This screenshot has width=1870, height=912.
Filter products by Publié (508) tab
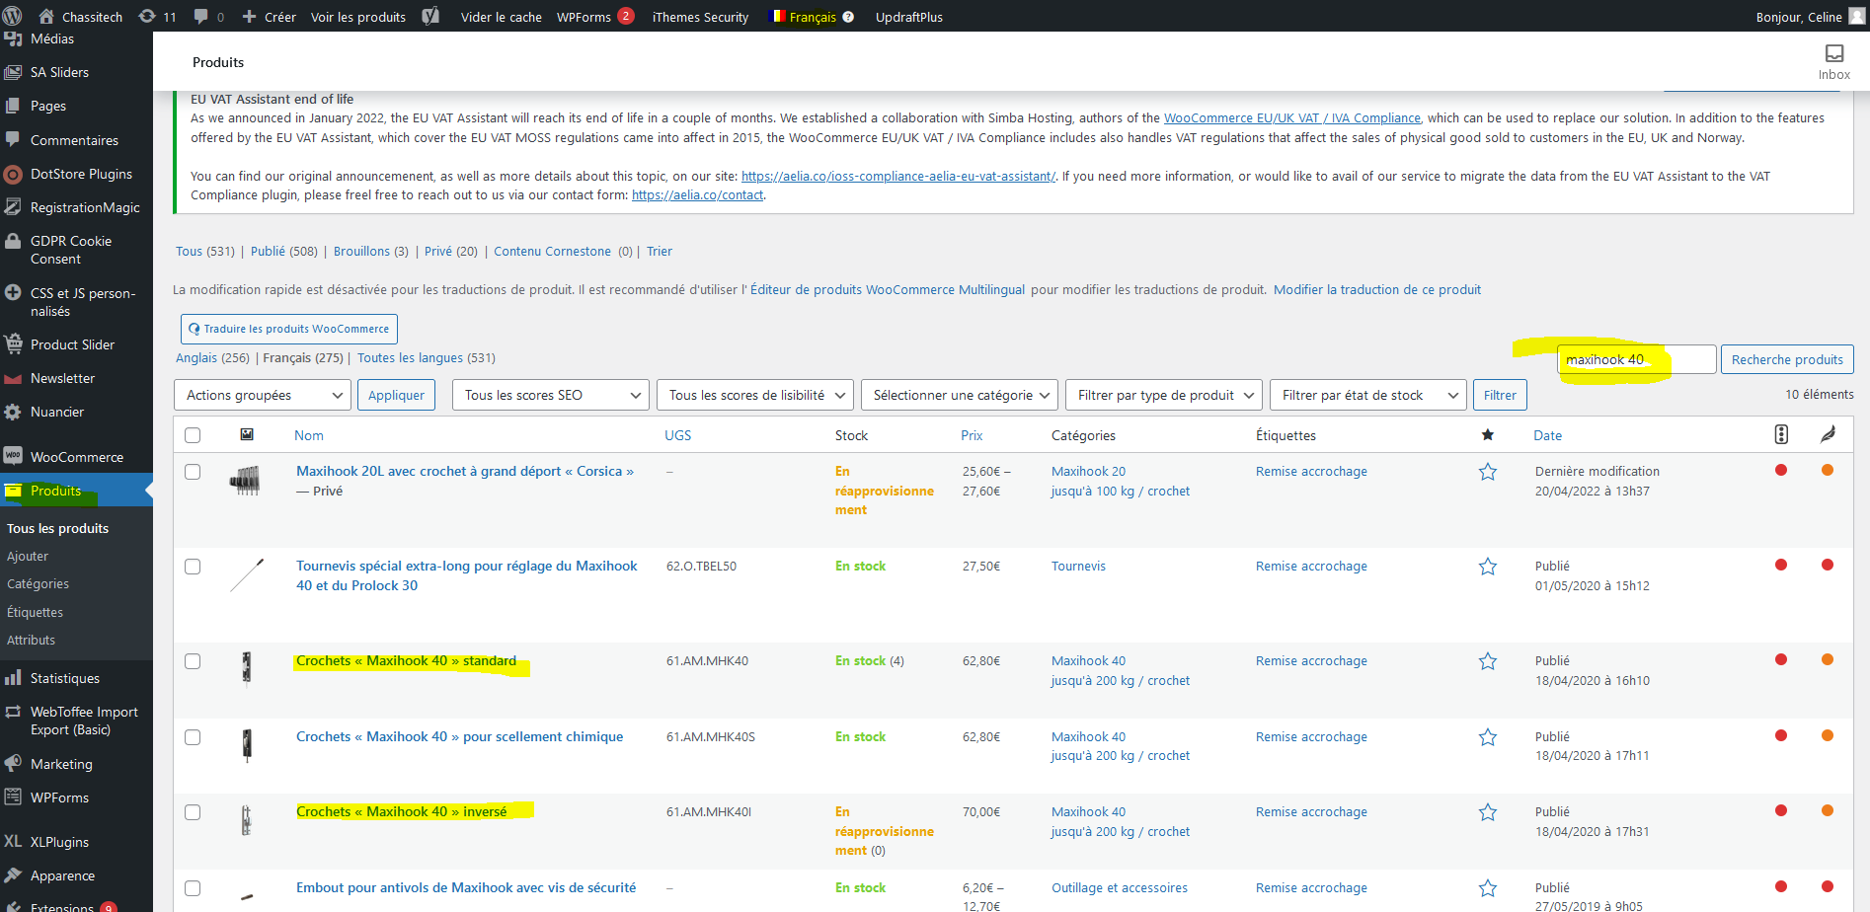[x=283, y=251]
